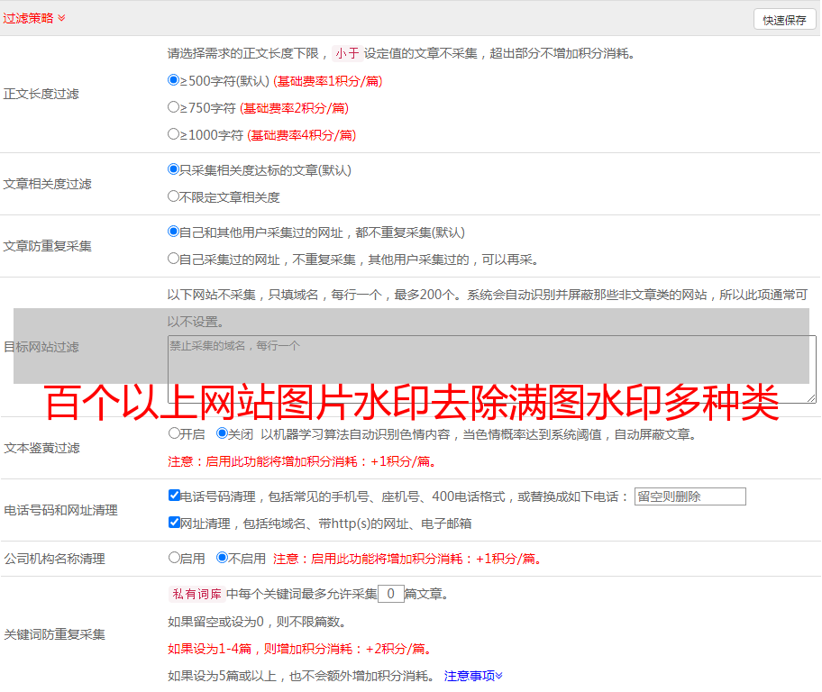Click the 私有词库 label link
This screenshot has height=692, width=822.
click(x=195, y=594)
